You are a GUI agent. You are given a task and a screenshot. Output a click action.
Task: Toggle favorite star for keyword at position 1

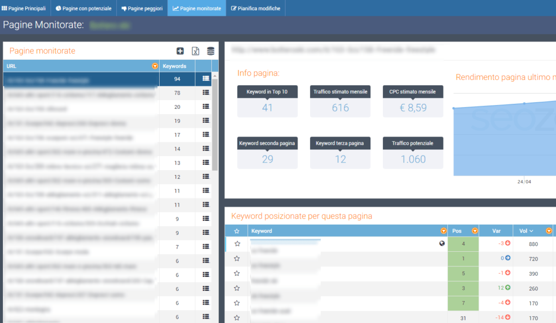(237, 258)
